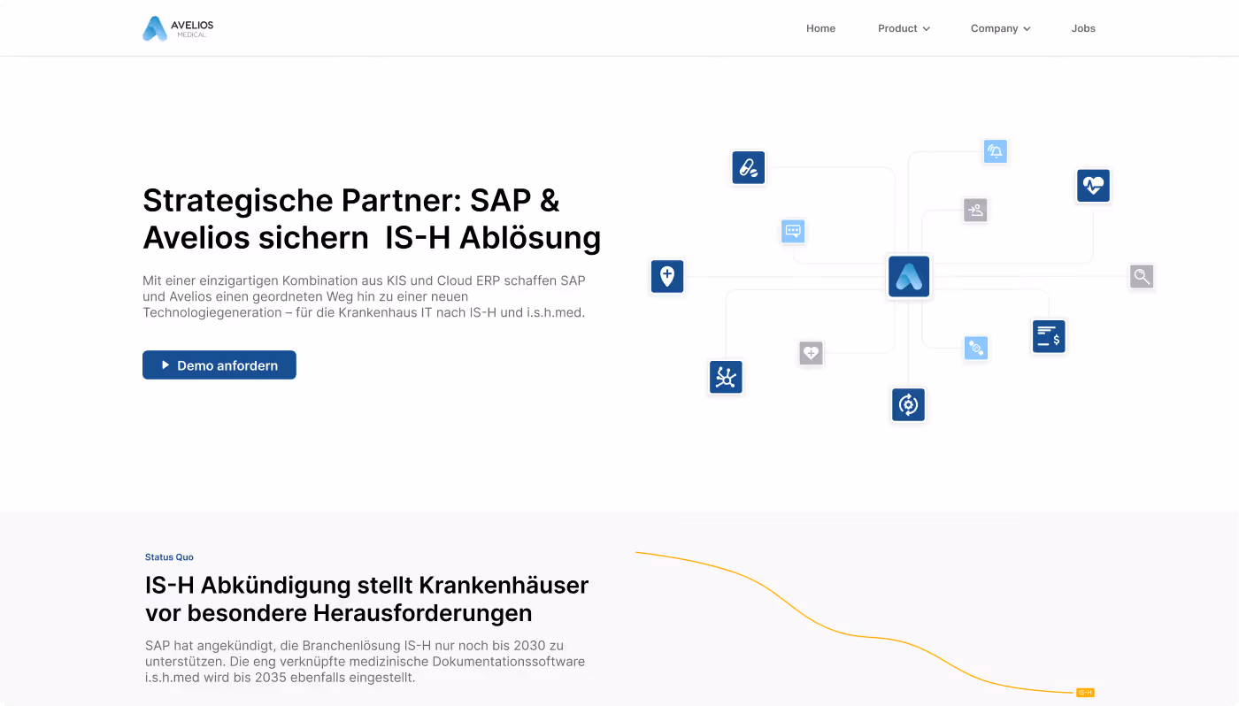Click the 'Status Quo' section label
Viewport: 1239px width, 706px height.
169,557
